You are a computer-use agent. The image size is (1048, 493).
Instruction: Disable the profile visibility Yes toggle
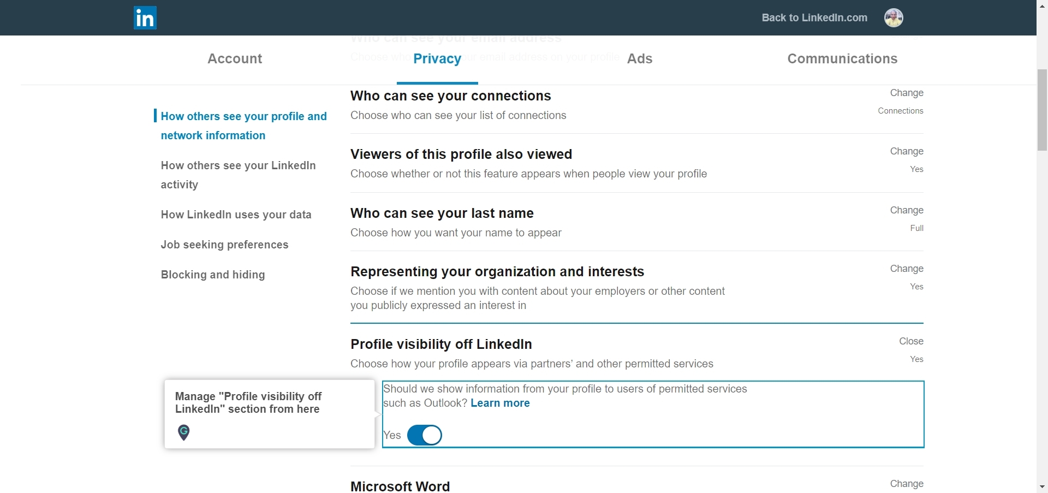425,435
